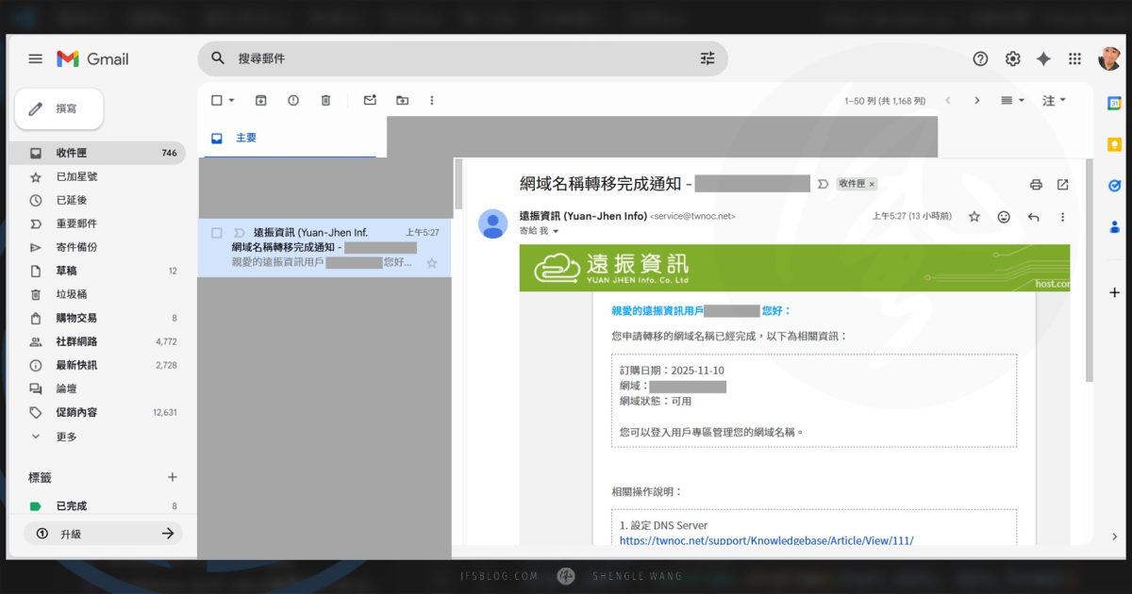
Task: Select the Archive icon in the toolbar
Action: coord(260,100)
